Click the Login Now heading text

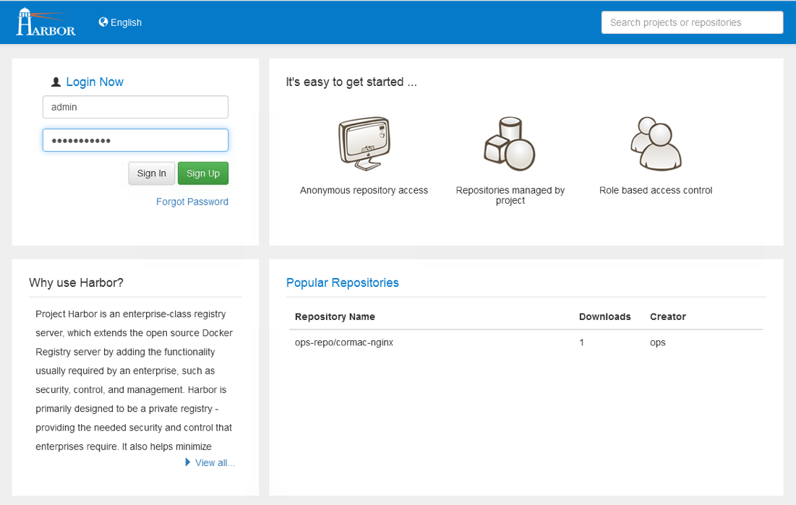pyautogui.click(x=95, y=82)
